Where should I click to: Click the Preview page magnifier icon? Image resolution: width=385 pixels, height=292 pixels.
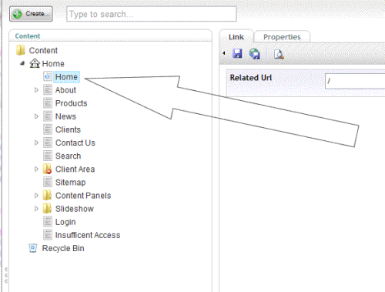point(279,54)
